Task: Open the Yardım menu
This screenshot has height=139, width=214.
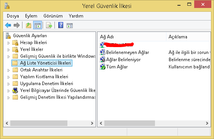Action: click(x=76, y=16)
